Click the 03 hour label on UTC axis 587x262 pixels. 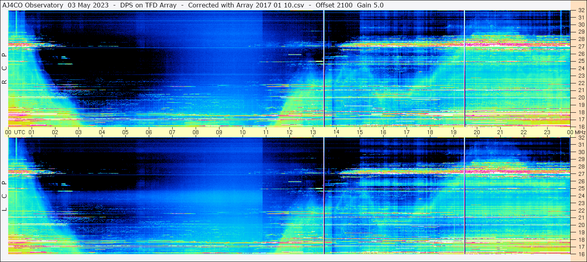79,132
